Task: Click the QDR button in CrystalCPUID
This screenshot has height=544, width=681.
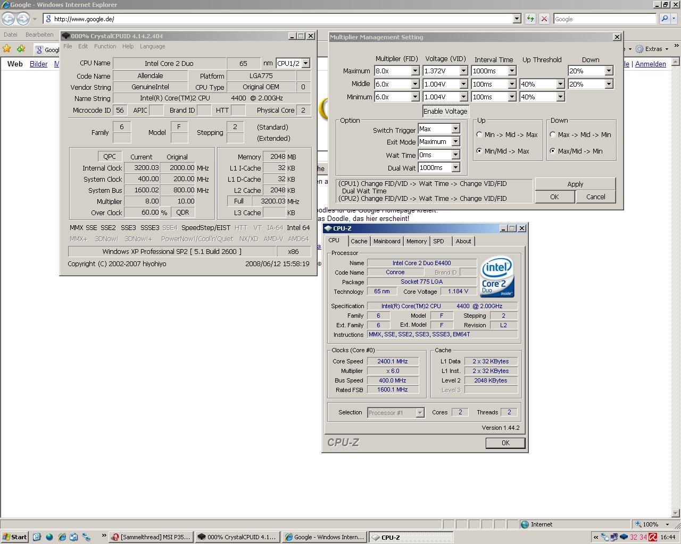Action: 182,212
